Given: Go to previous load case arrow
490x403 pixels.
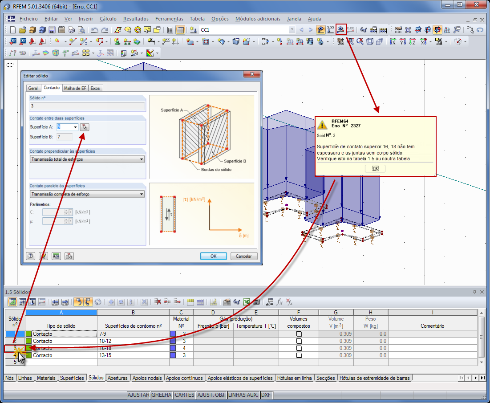Looking at the screenshot, I should (x=302, y=30).
